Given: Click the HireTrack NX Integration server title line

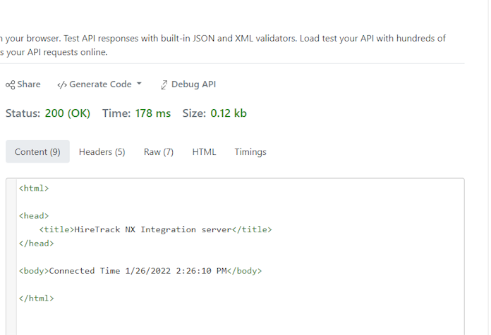Looking at the screenshot, I should 156,229.
